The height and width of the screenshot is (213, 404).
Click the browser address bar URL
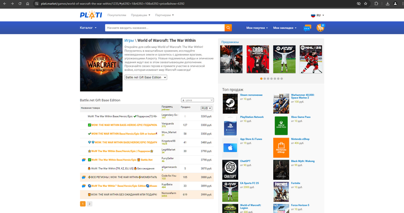[112, 4]
